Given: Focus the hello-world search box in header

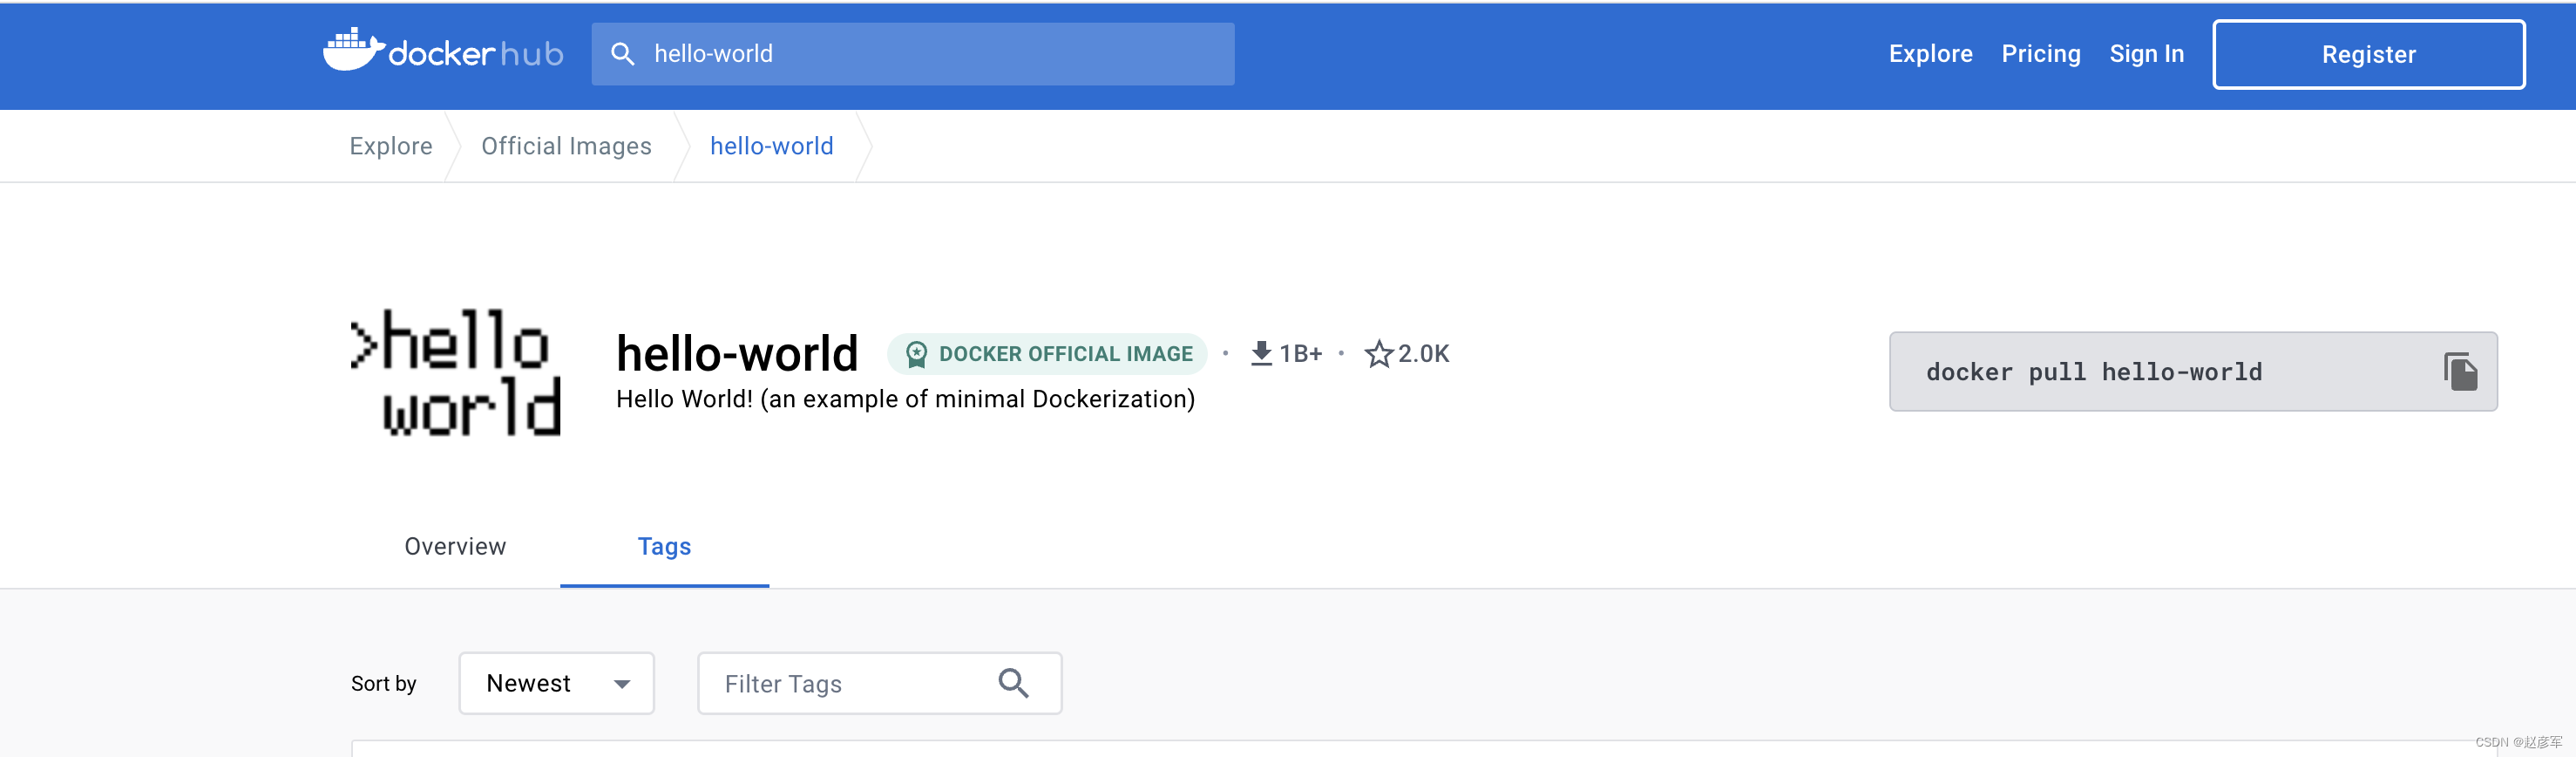Looking at the screenshot, I should [x=912, y=54].
